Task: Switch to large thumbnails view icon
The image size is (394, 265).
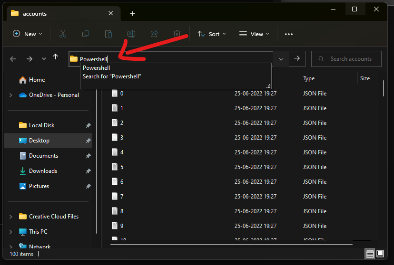Action: coord(381,254)
